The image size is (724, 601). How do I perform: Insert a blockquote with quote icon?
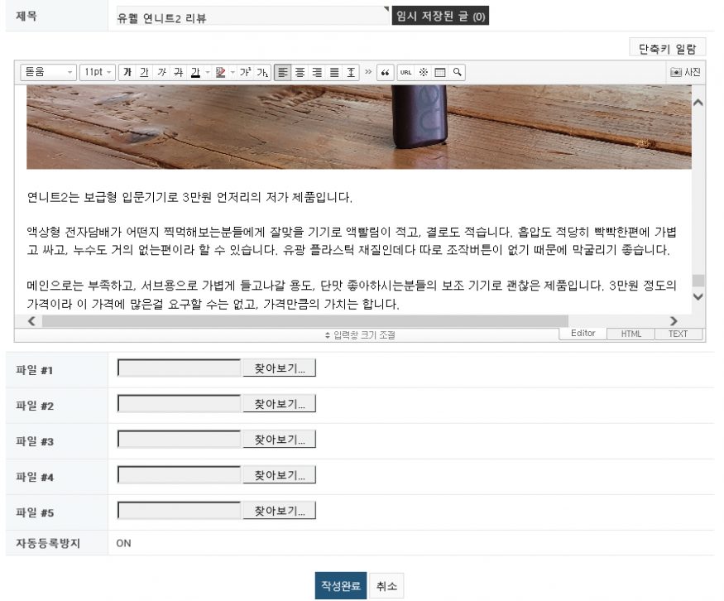click(385, 72)
